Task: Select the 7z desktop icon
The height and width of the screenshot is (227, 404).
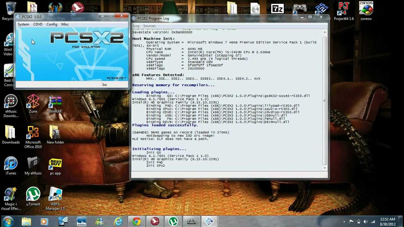Action: (277, 8)
